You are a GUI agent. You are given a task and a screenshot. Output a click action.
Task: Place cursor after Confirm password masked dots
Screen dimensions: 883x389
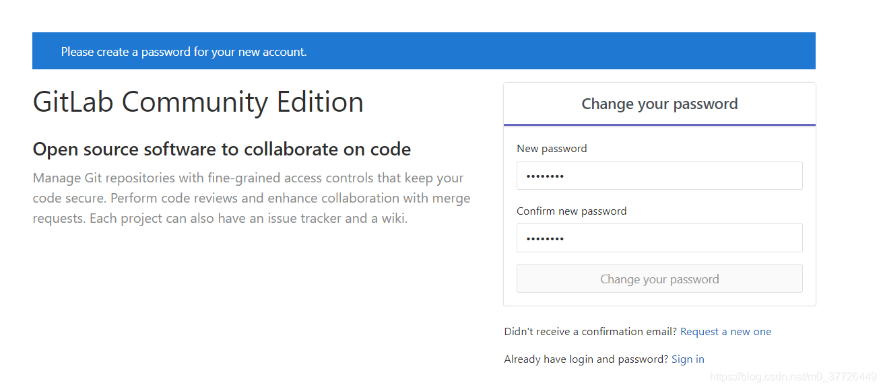[x=566, y=239]
